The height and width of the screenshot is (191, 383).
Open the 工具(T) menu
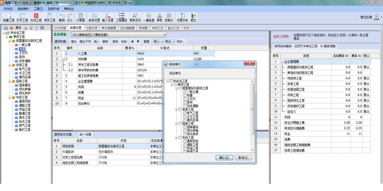tap(38, 9)
